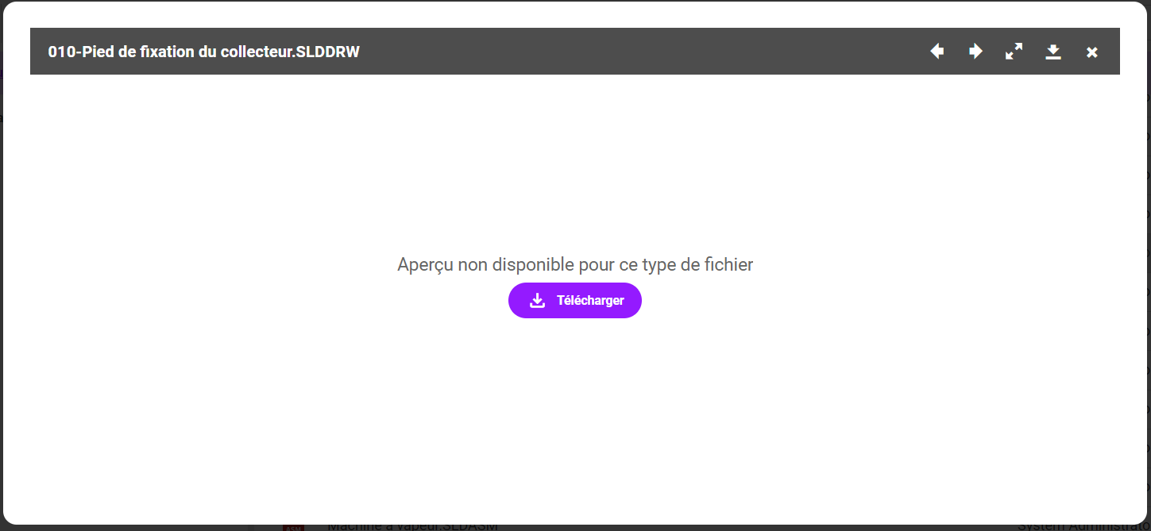Go to the next file with right arrow
The height and width of the screenshot is (531, 1151).
point(975,52)
